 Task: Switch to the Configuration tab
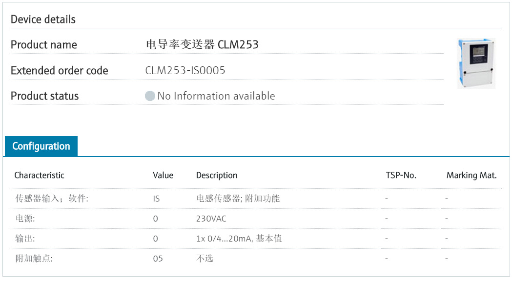coord(41,146)
